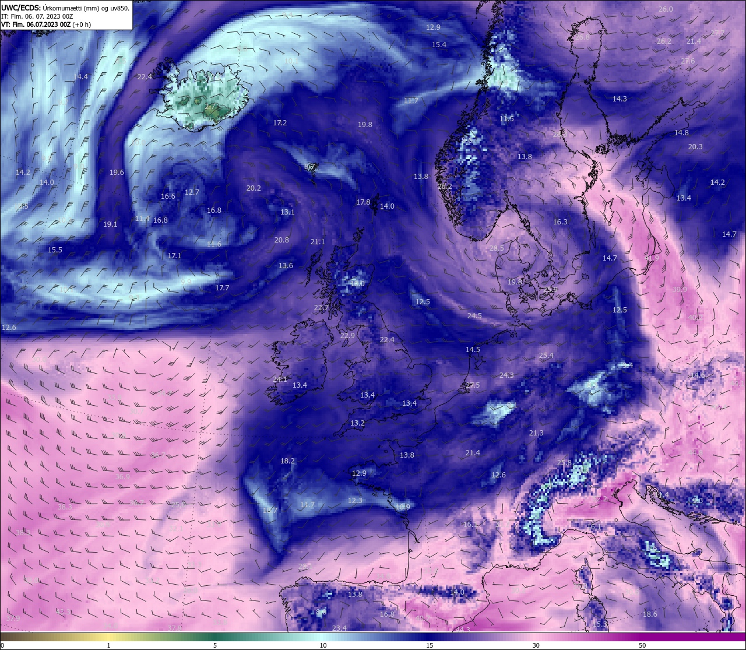Click the 36.9 value label

[x=122, y=477]
